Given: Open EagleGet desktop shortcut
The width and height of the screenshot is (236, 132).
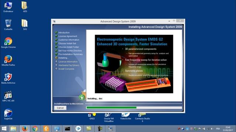Looking at the screenshot, I should point(8,114).
